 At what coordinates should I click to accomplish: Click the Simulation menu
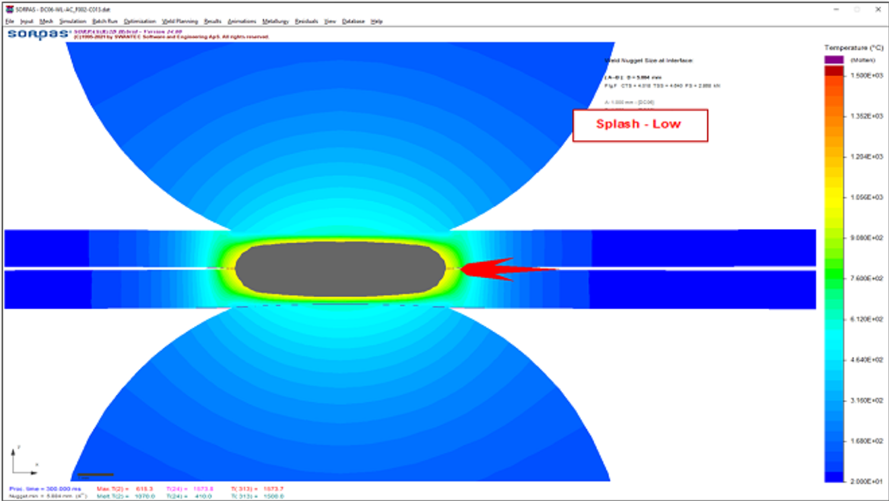(x=73, y=22)
